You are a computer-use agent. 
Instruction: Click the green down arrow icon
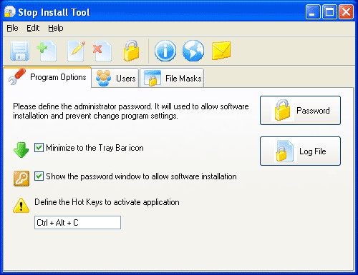pyautogui.click(x=21, y=150)
